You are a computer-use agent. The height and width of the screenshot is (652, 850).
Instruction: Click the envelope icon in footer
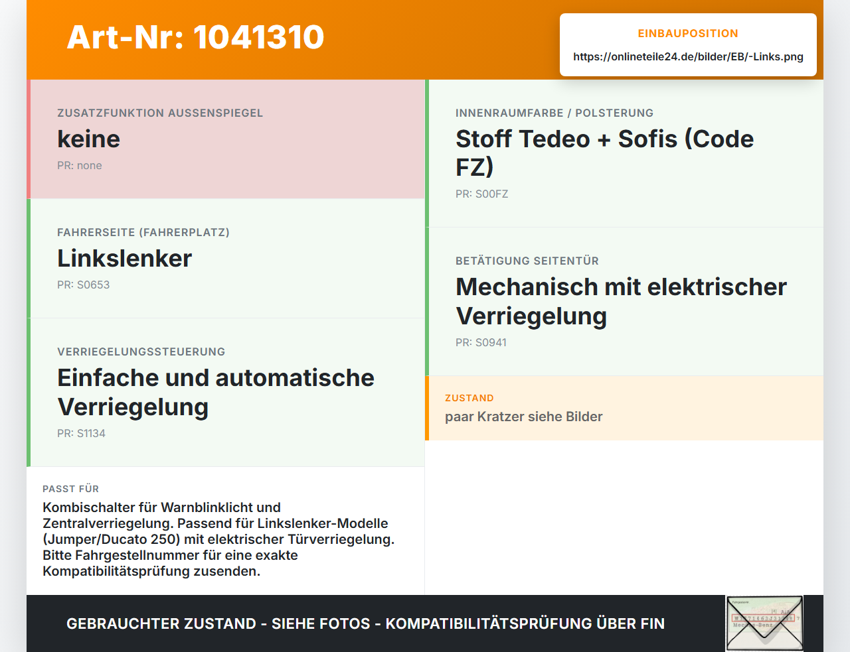764,623
